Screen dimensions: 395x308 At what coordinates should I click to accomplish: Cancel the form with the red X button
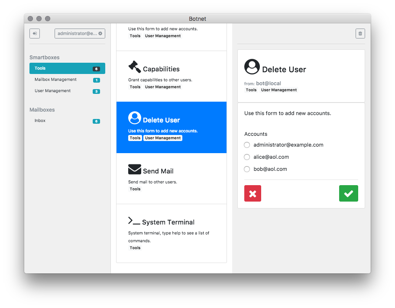pos(253,193)
